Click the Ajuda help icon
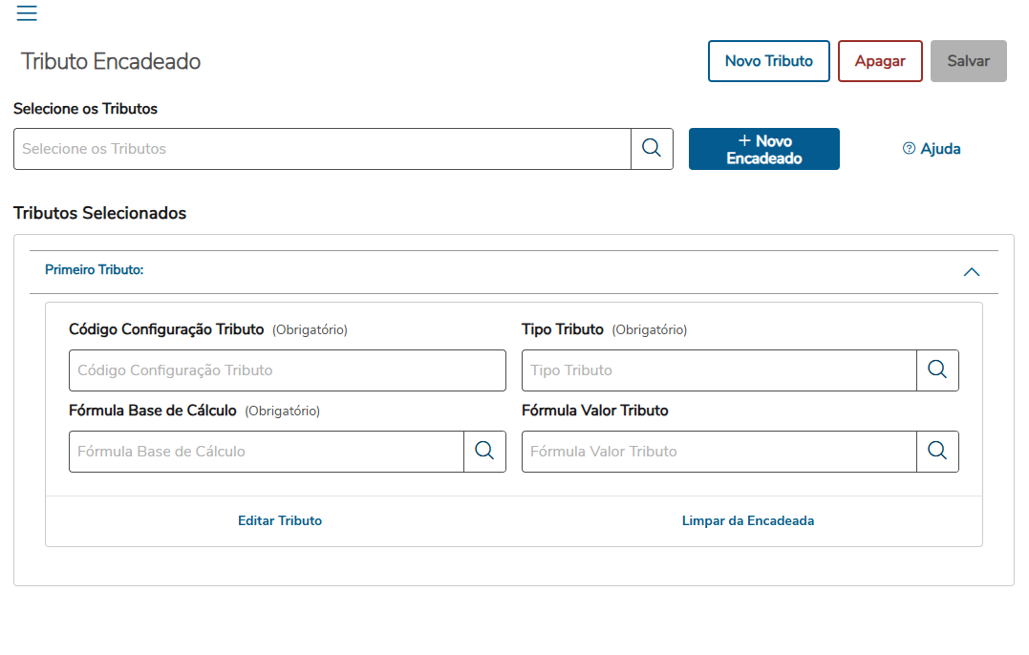Screen dimensions: 1029x655 [x=910, y=149]
